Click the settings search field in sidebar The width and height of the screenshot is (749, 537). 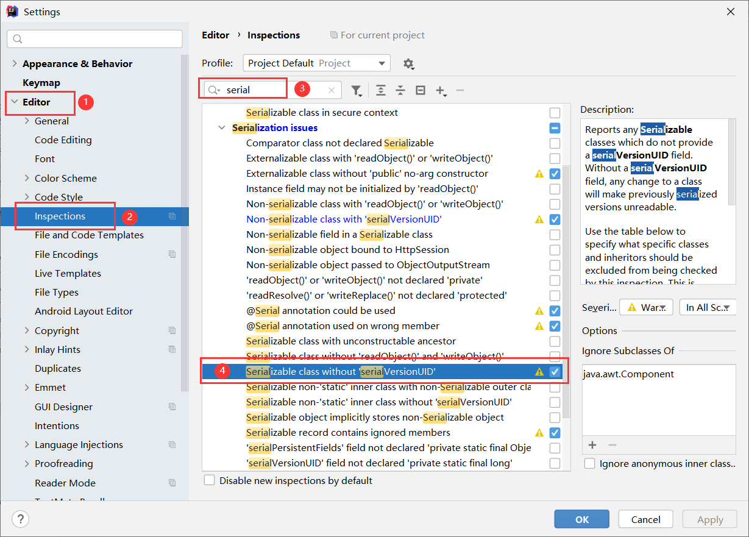95,39
